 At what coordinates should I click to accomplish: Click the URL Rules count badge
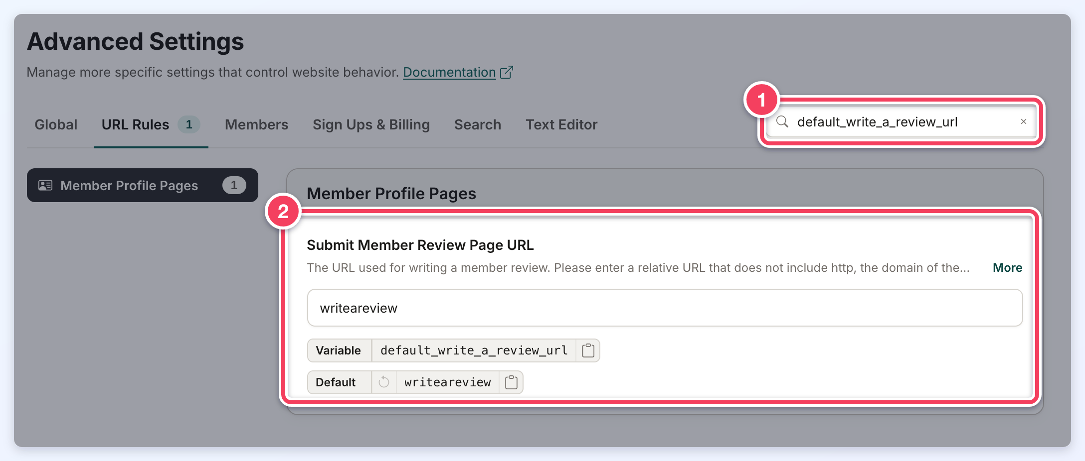click(x=189, y=124)
